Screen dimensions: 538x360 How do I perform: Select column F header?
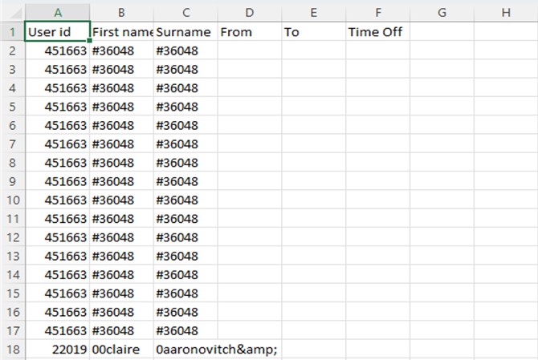(x=377, y=13)
